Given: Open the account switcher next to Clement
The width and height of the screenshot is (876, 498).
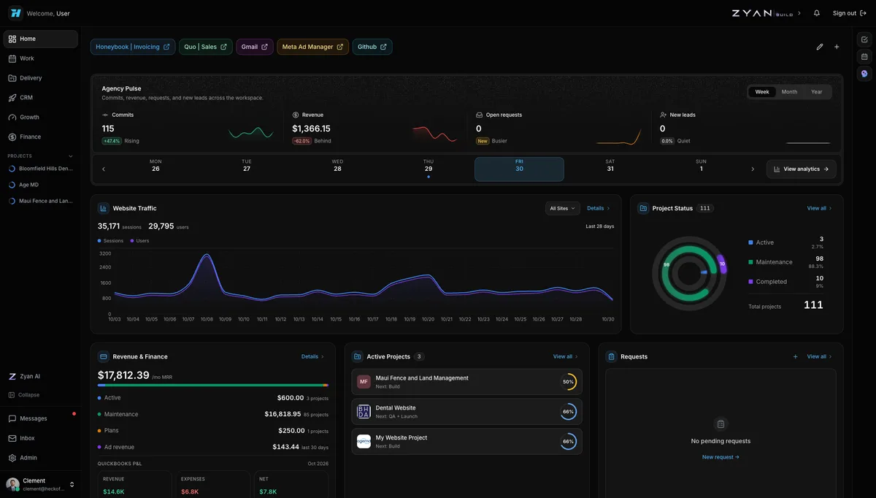Looking at the screenshot, I should [x=72, y=484].
